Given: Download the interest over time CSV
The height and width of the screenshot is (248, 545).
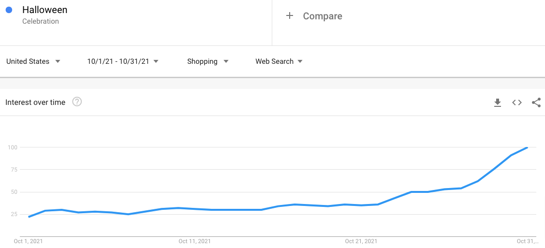Looking at the screenshot, I should pyautogui.click(x=498, y=102).
